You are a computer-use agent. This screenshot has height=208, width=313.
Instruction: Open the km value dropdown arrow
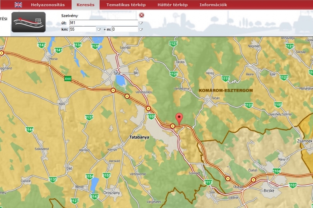tap(99, 30)
